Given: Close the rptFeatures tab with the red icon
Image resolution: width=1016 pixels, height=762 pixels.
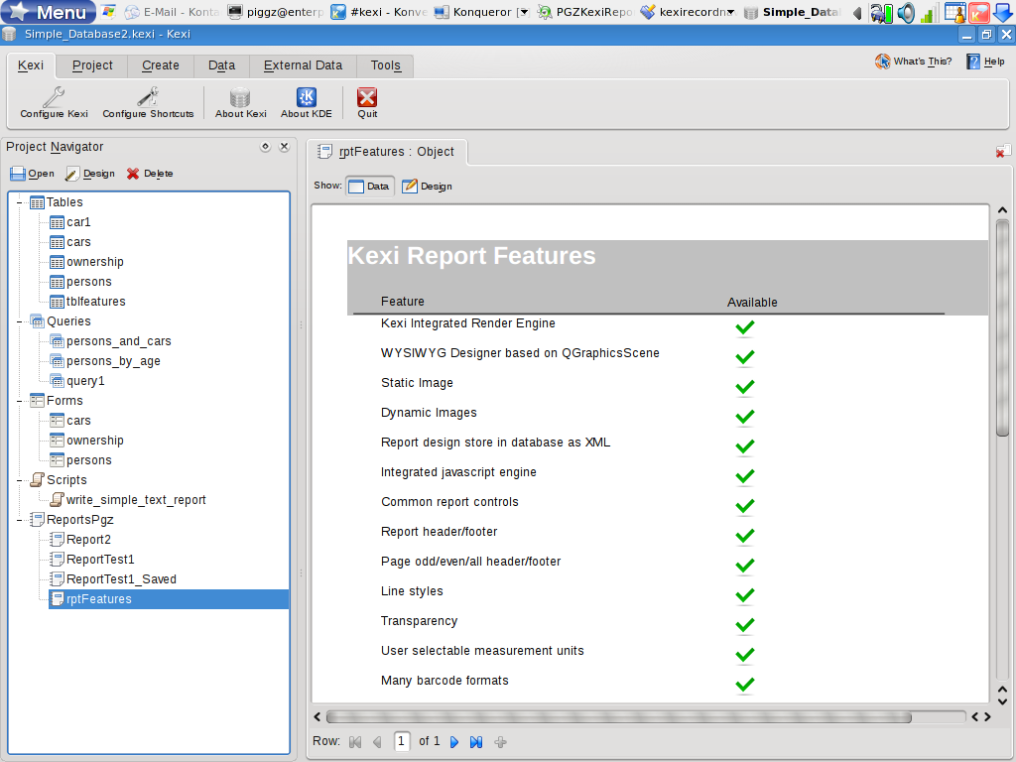Looking at the screenshot, I should [1002, 152].
